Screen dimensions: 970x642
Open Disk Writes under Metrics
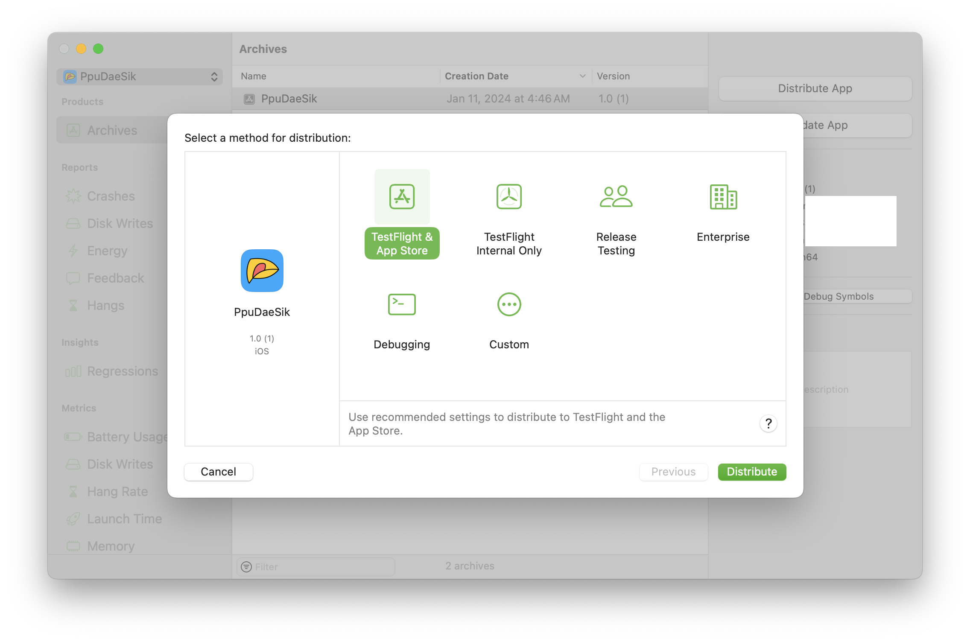pyautogui.click(x=120, y=464)
